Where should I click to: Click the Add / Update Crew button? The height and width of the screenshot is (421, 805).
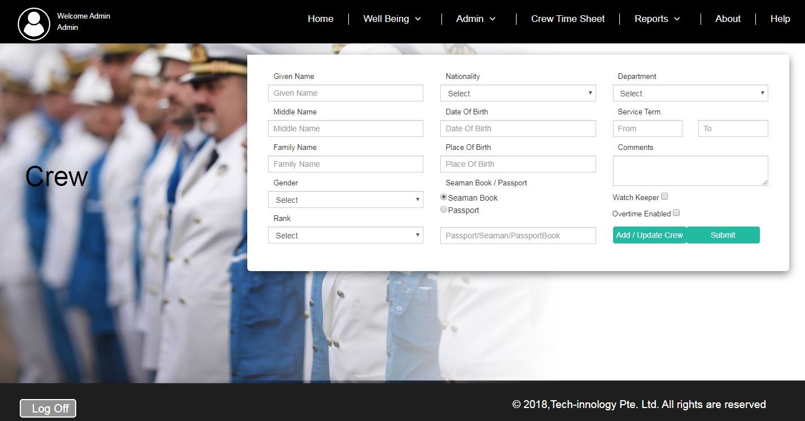(x=649, y=235)
